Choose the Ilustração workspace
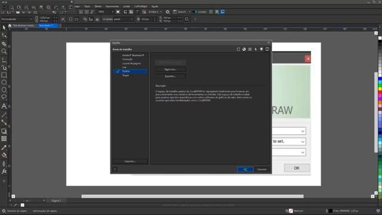 point(127,59)
